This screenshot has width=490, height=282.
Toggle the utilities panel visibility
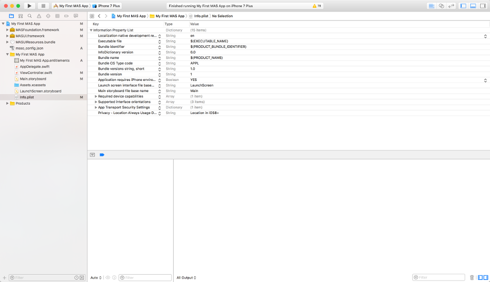tap(483, 6)
